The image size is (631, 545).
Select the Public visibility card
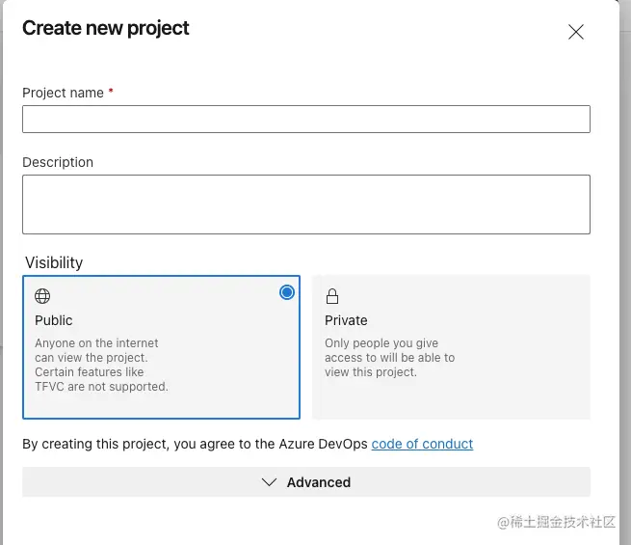click(161, 347)
